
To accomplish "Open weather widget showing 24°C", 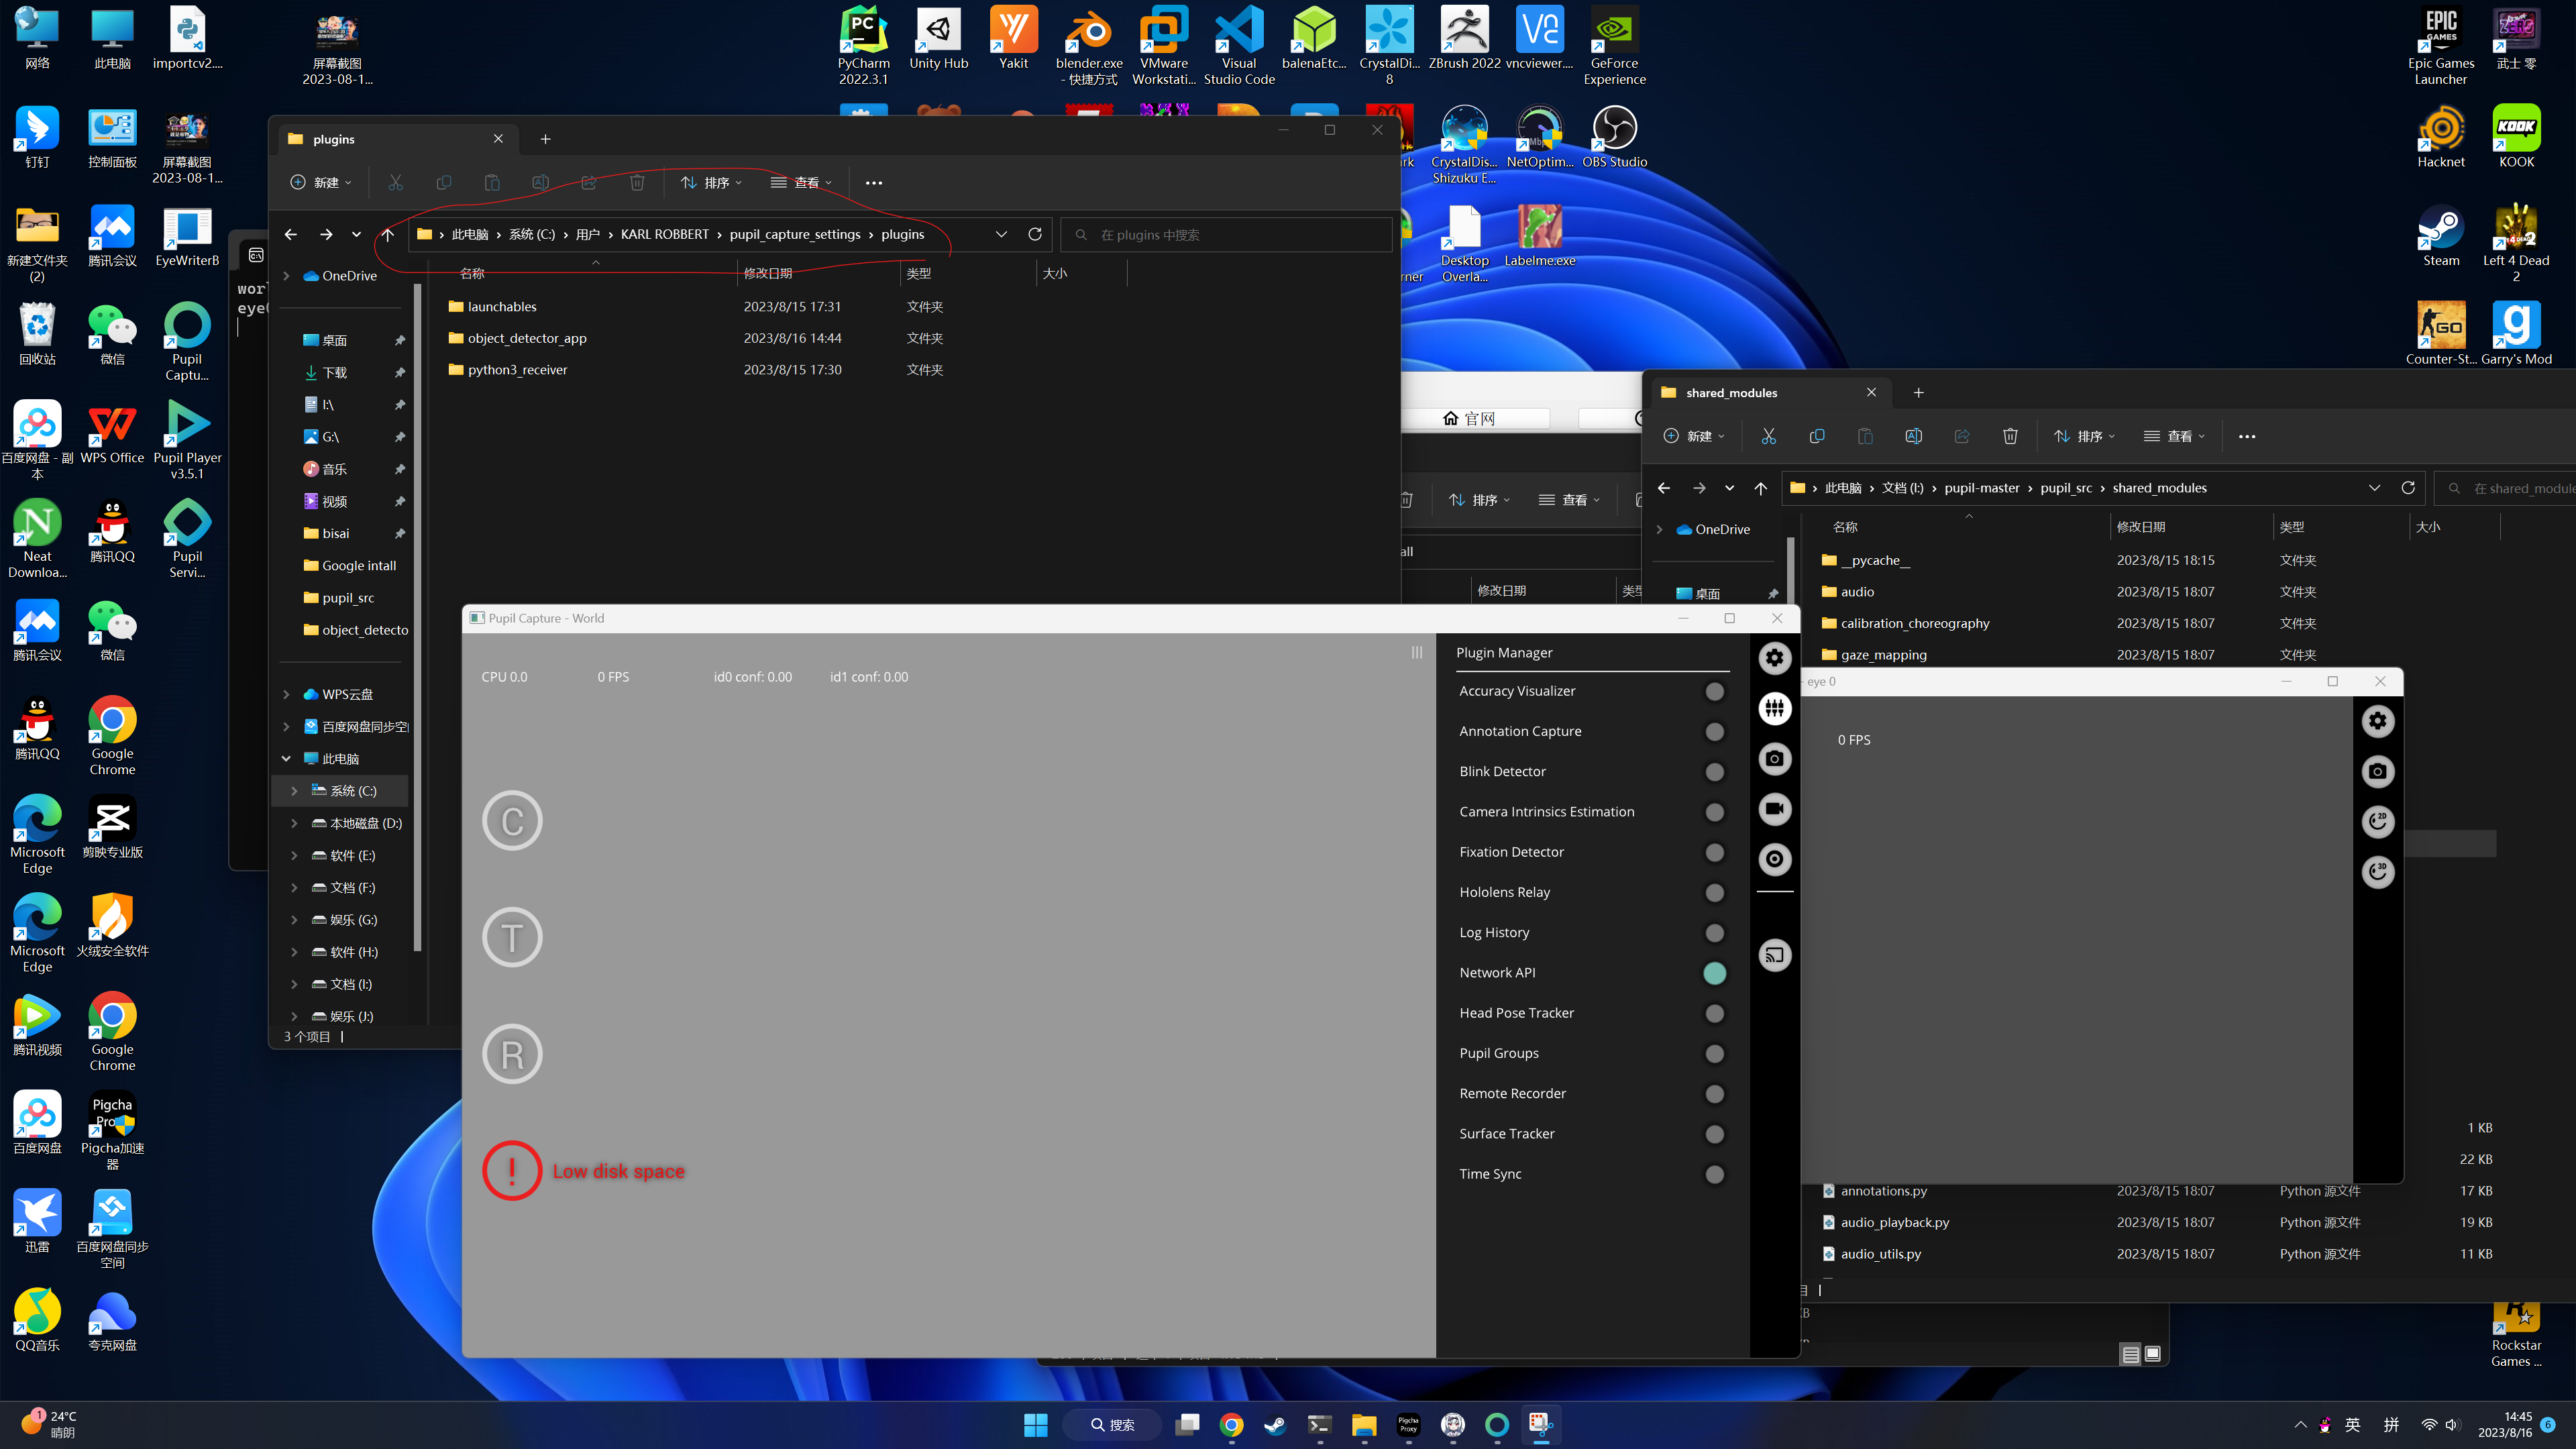I will pyautogui.click(x=50, y=1424).
